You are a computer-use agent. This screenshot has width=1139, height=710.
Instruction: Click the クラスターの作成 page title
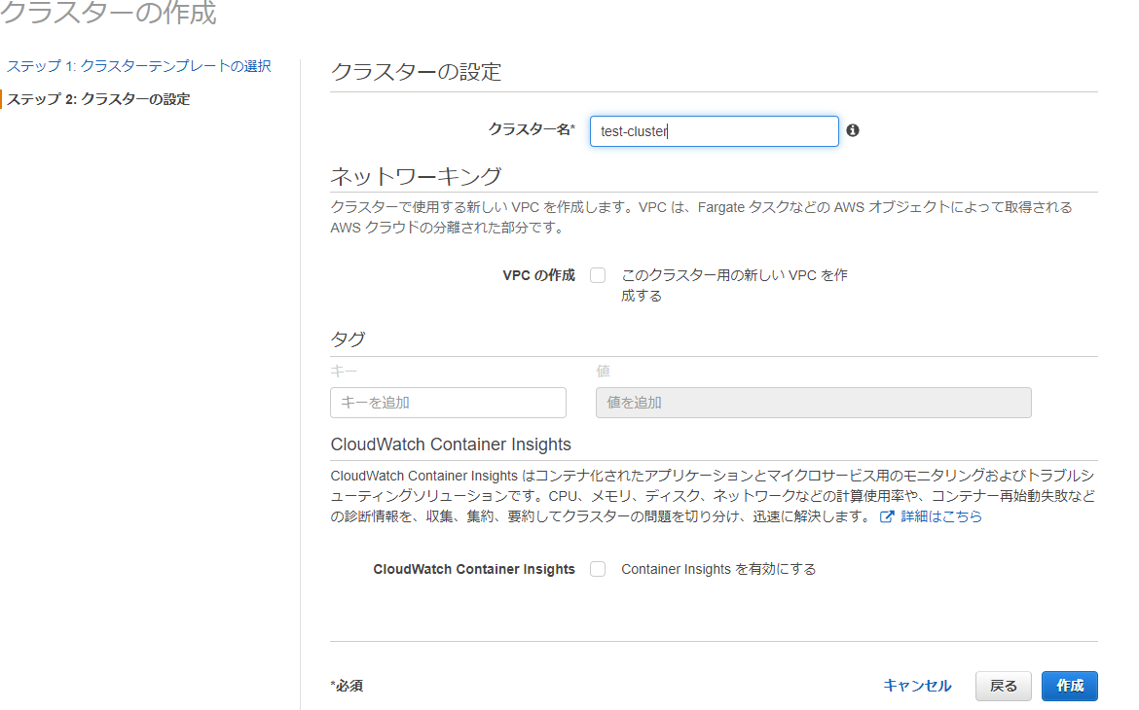coord(108,14)
